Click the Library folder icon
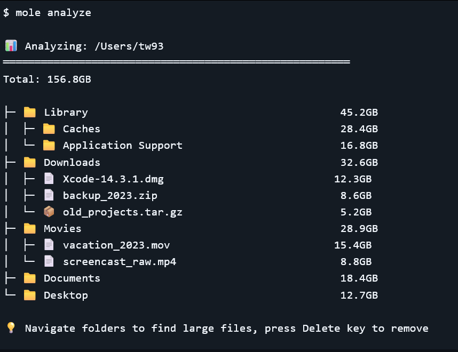 [30, 112]
